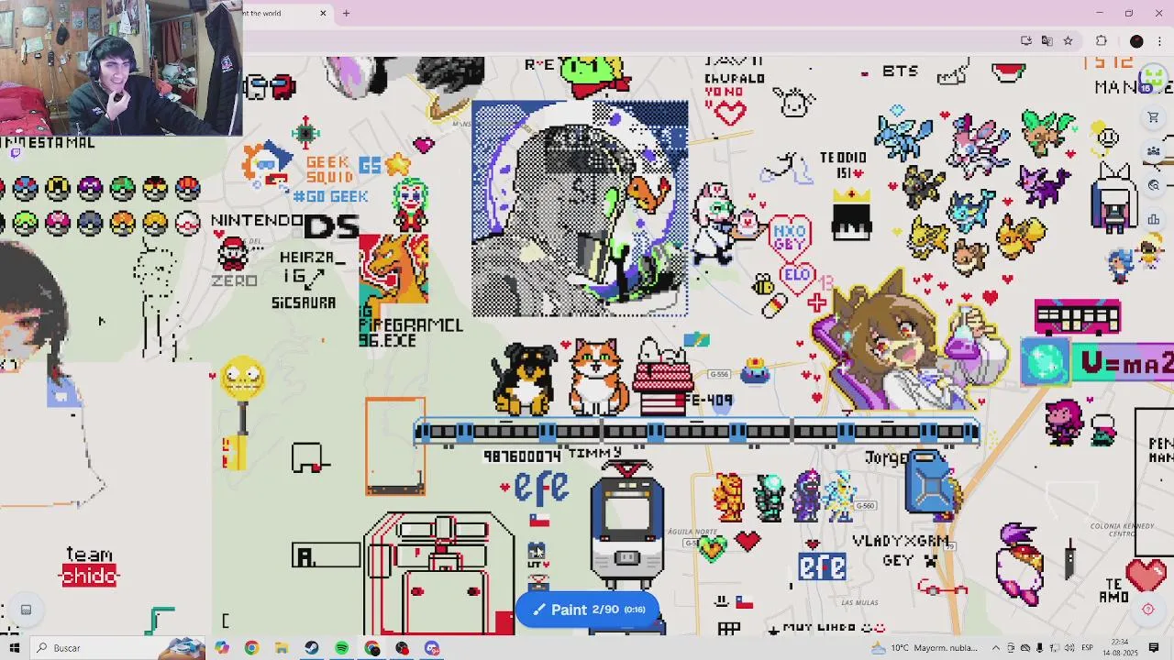The width and height of the screenshot is (1174, 660).
Task: Open Spotify from the taskbar
Action: coord(342,648)
